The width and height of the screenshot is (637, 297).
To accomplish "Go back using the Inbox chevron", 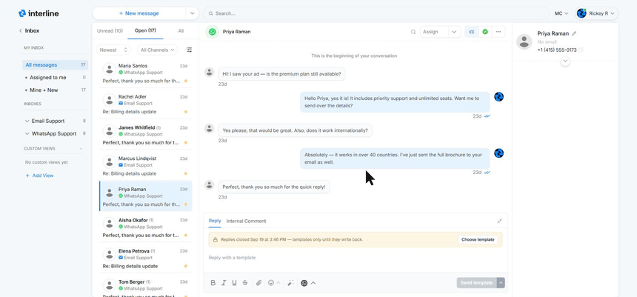I will coord(20,31).
